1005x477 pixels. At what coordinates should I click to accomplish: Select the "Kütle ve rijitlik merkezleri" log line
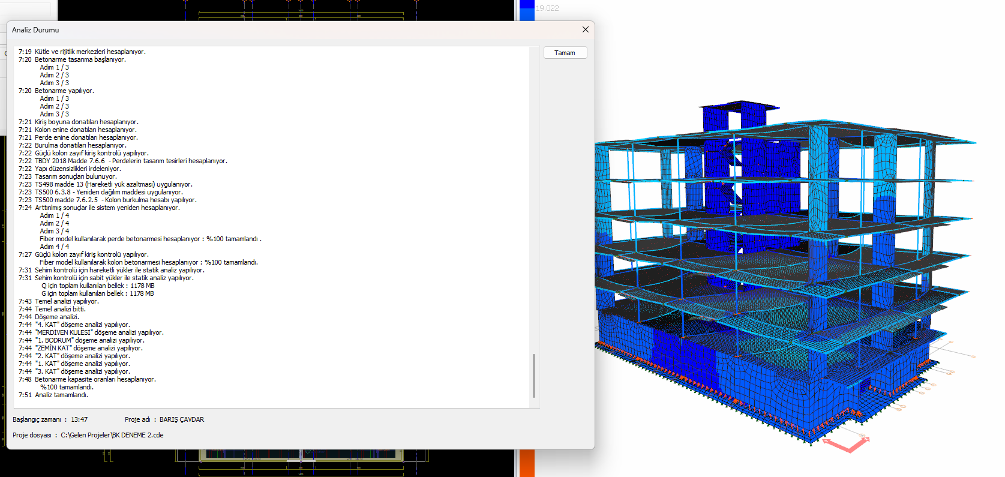tap(90, 52)
